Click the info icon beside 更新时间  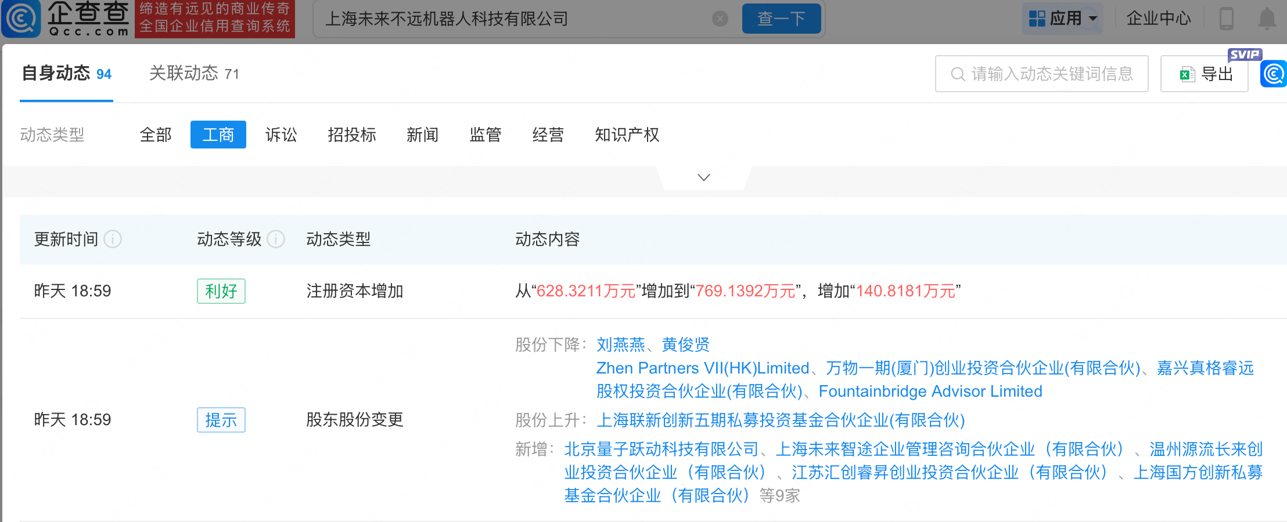(113, 239)
